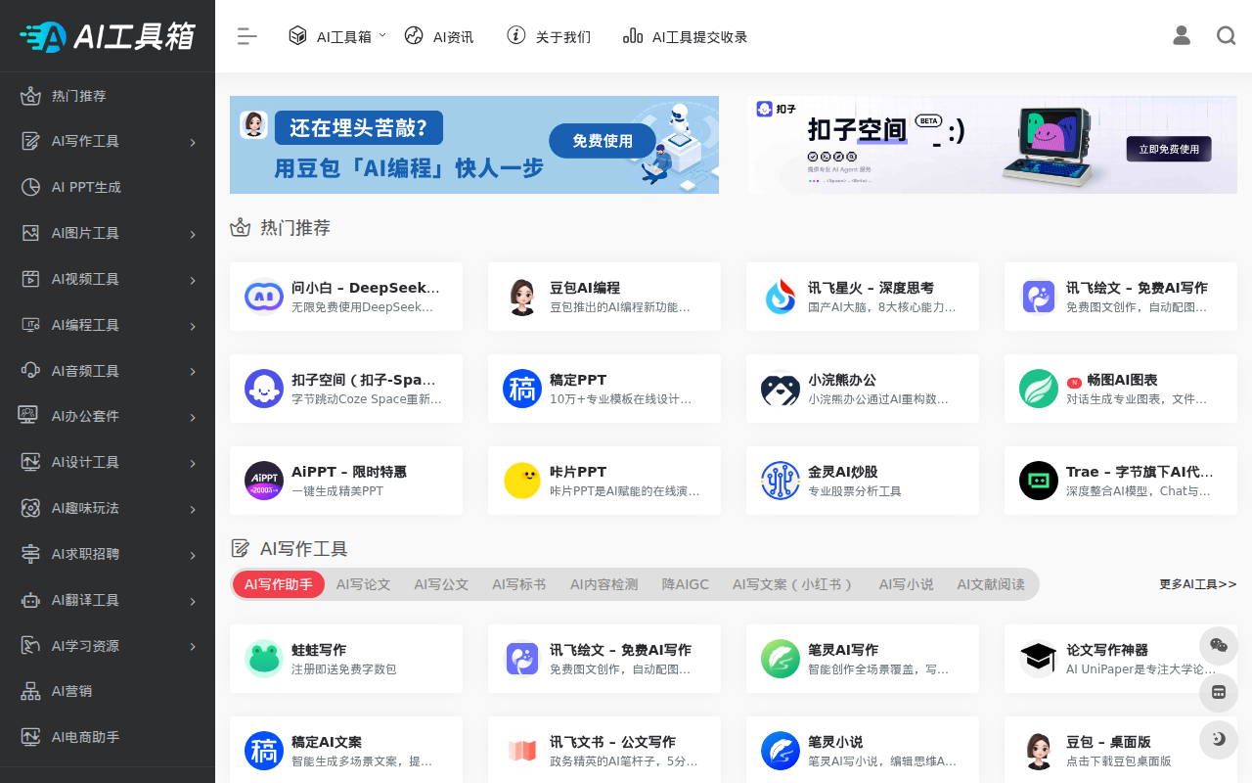Image resolution: width=1252 pixels, height=783 pixels.
Task: Expand the AI编程工具 sidebar chevron
Action: [x=193, y=326]
